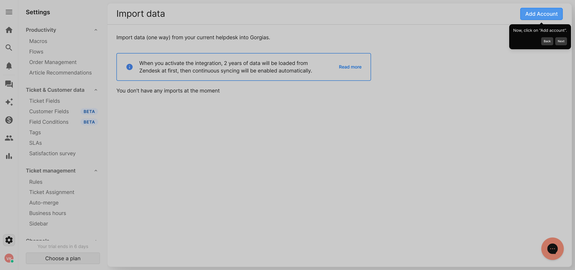Open Customer Fields settings
This screenshot has width=575, height=270.
[49, 111]
